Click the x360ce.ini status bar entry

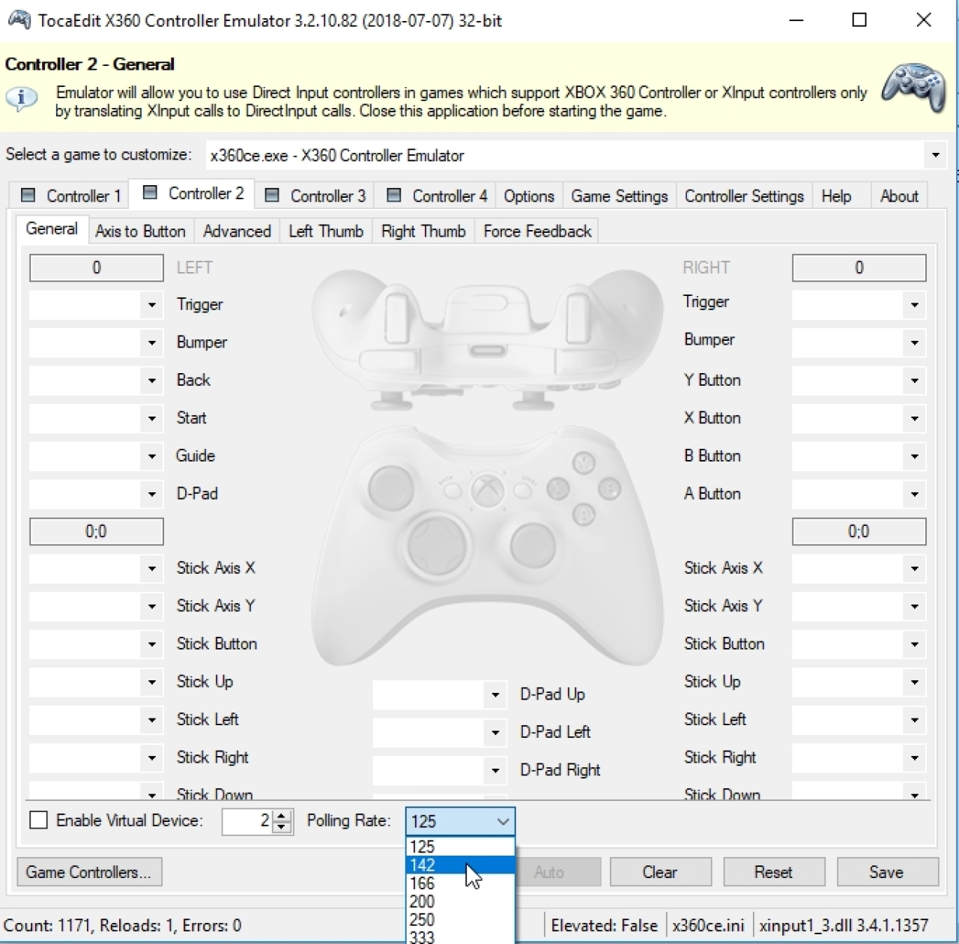(x=708, y=925)
